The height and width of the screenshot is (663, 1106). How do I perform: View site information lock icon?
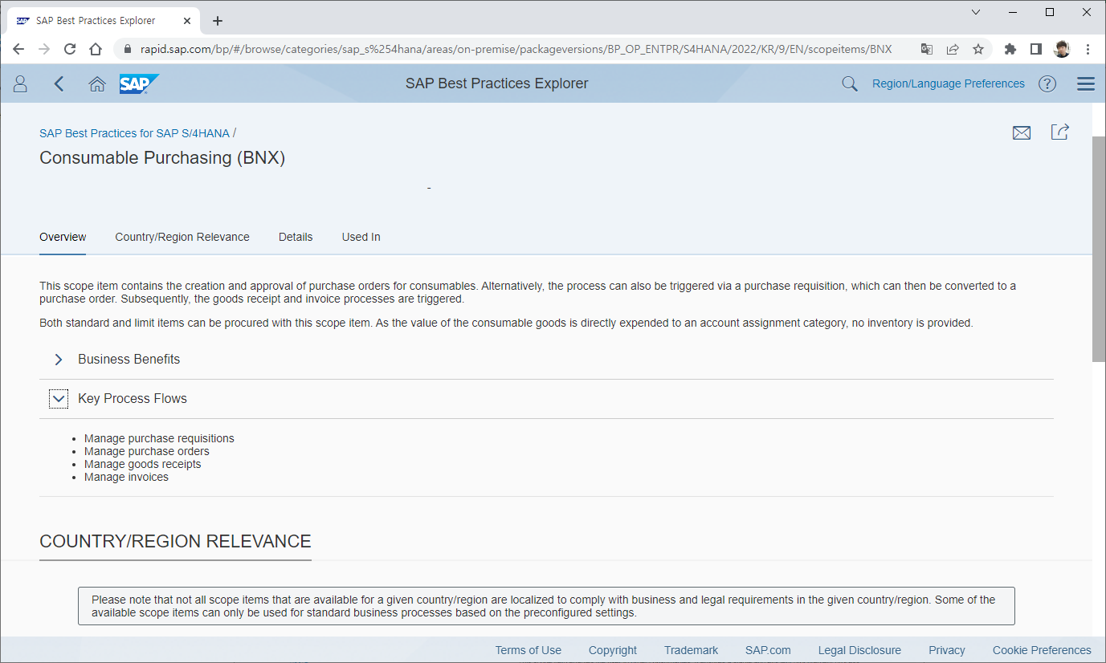tap(127, 49)
